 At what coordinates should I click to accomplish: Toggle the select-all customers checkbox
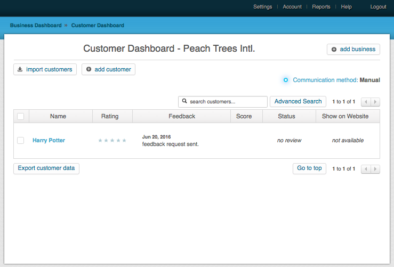[21, 116]
